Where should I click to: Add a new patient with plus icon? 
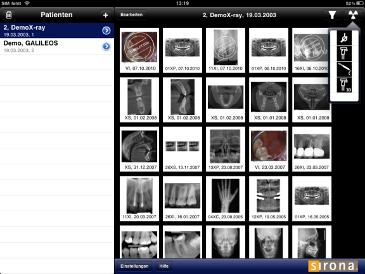(105, 15)
